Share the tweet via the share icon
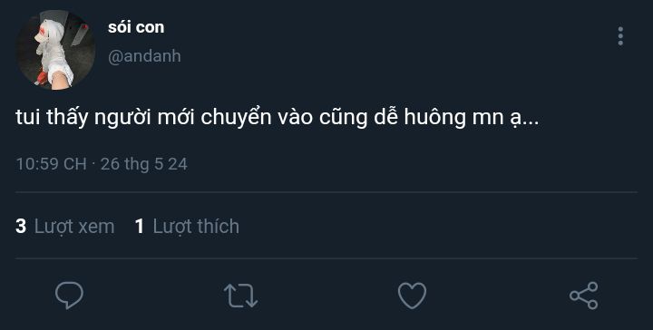653x330 pixels. point(584,296)
